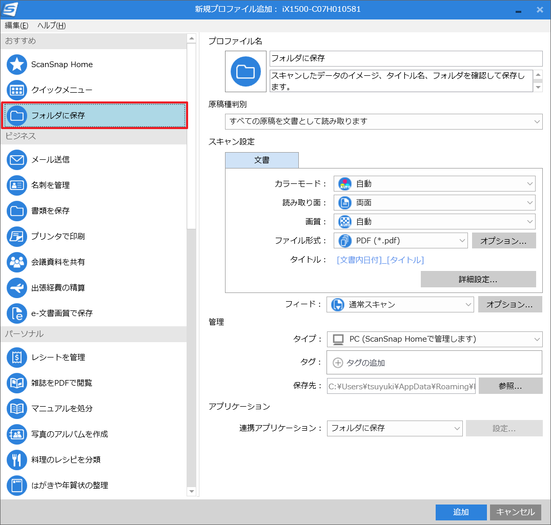This screenshot has height=525, width=551.
Task: Expand the カラーモード dropdown
Action: coord(434,184)
